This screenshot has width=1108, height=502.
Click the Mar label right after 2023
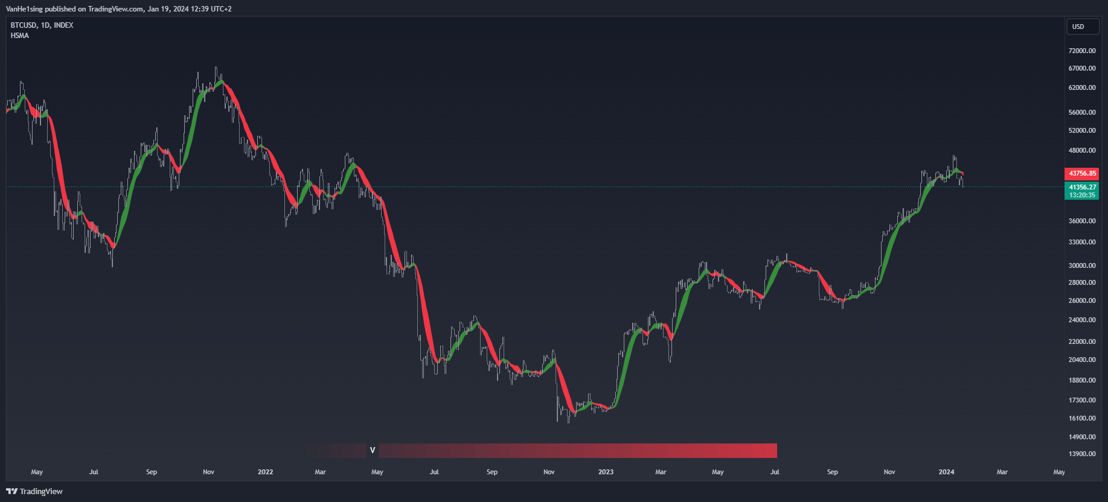661,472
